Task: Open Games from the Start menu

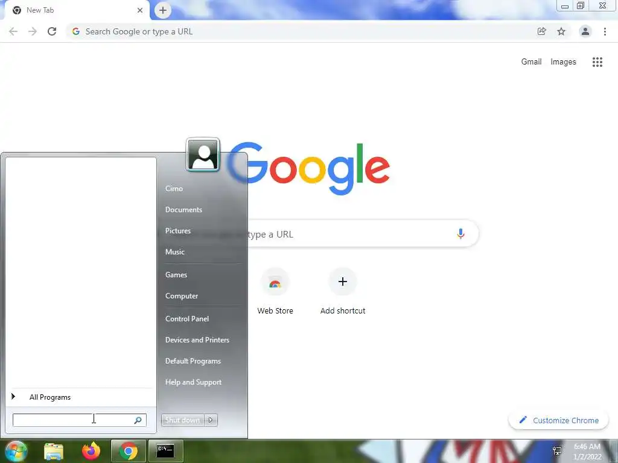Action: click(176, 275)
